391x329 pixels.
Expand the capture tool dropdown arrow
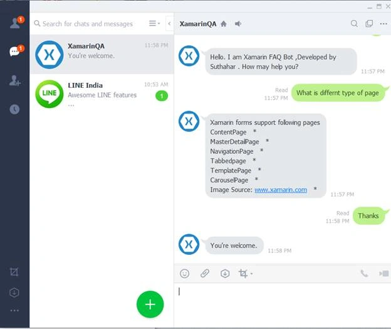(251, 274)
